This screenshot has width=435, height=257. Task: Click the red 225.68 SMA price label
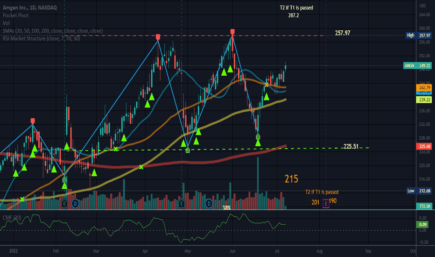(x=424, y=146)
